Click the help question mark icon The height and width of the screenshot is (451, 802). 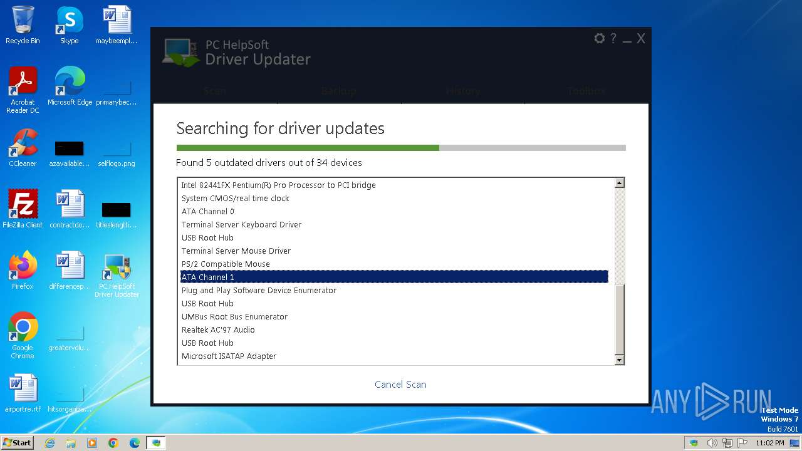[613, 39]
